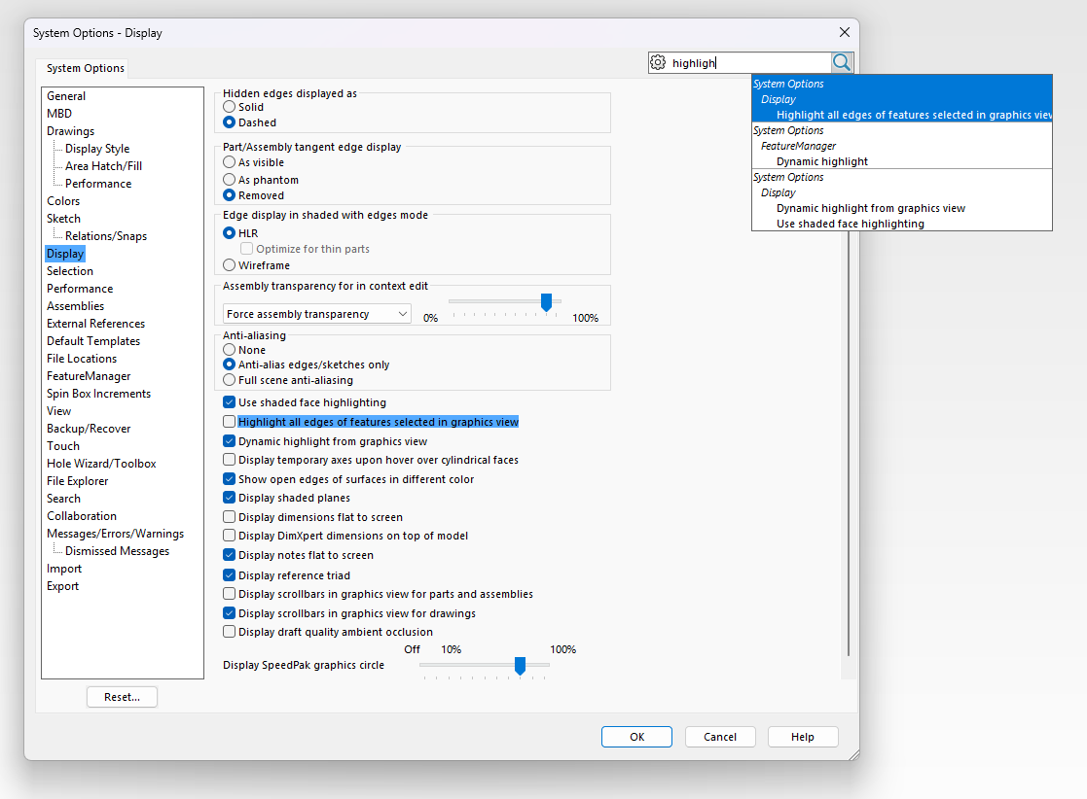Screen dimensions: 1087x799
Task: Open Force assembly transparency dropdown
Action: (x=317, y=314)
